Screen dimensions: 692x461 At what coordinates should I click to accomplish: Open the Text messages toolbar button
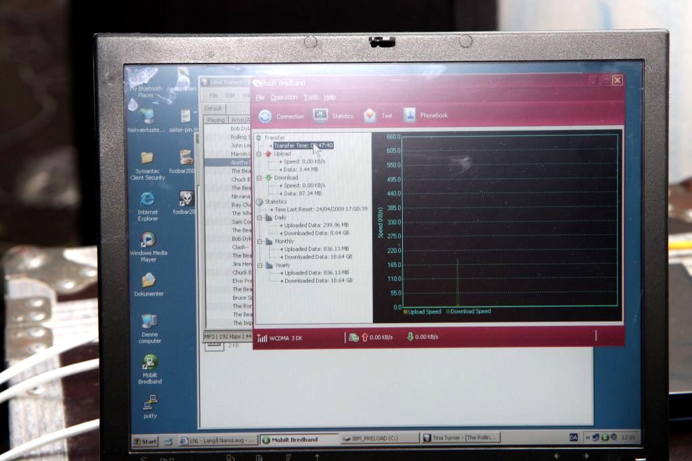click(378, 116)
